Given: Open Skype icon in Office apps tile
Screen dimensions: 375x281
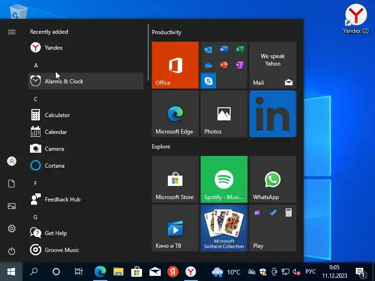Looking at the screenshot, I should click(208, 81).
